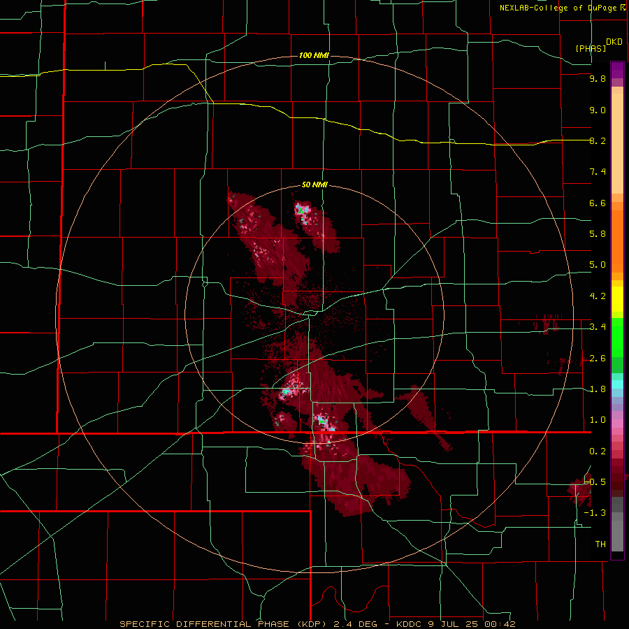Click the 6.6 scale value
The image size is (629, 629).
click(598, 203)
